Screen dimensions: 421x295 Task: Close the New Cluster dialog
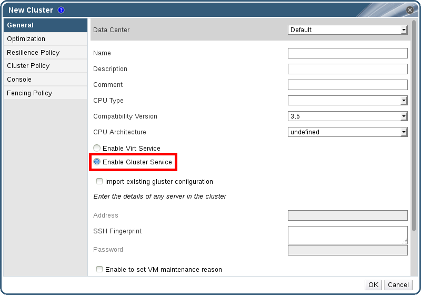pos(409,10)
